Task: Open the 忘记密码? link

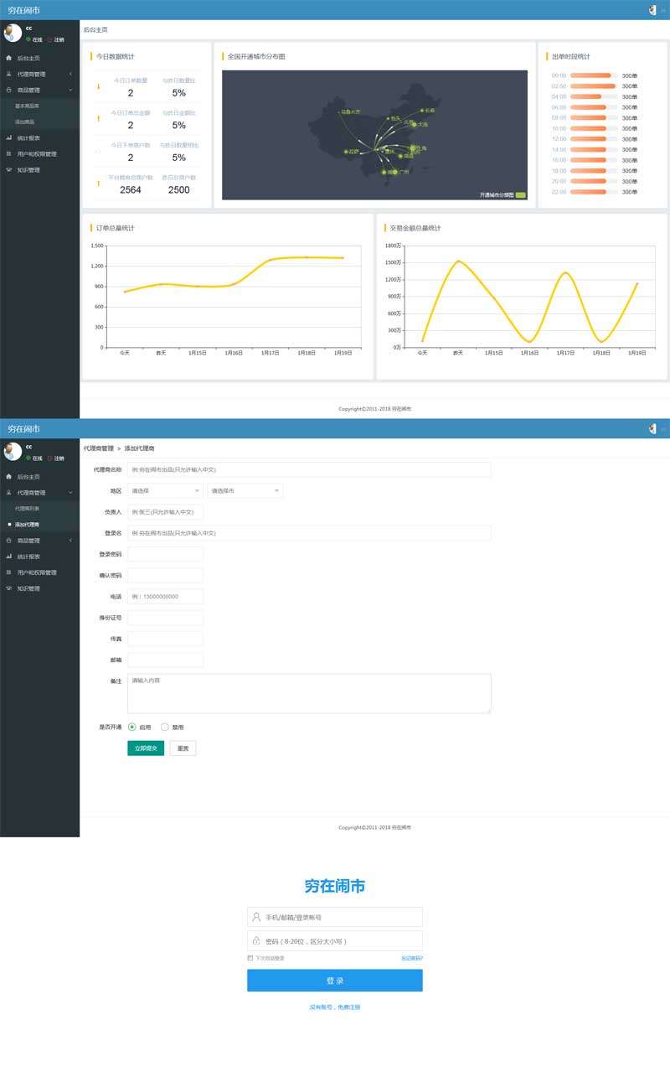Action: [x=412, y=958]
